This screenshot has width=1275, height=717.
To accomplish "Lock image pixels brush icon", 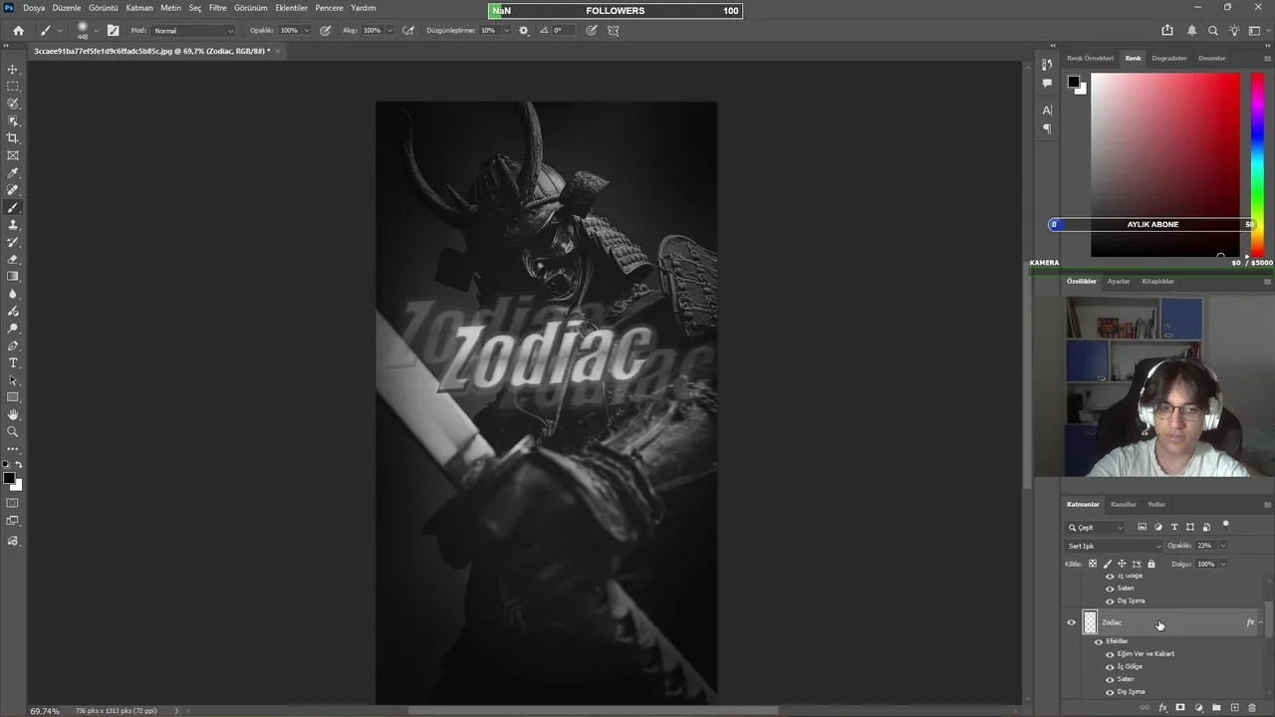I will pyautogui.click(x=1107, y=564).
